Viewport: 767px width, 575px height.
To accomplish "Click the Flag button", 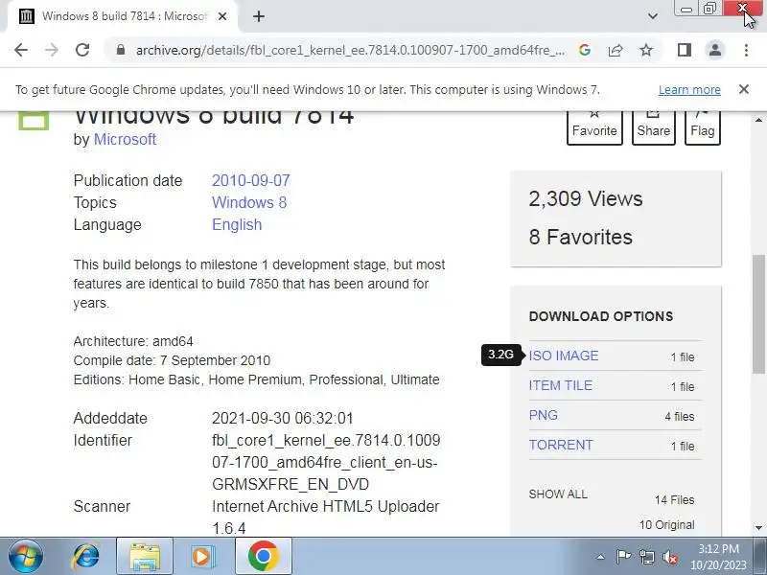I will pos(703,127).
